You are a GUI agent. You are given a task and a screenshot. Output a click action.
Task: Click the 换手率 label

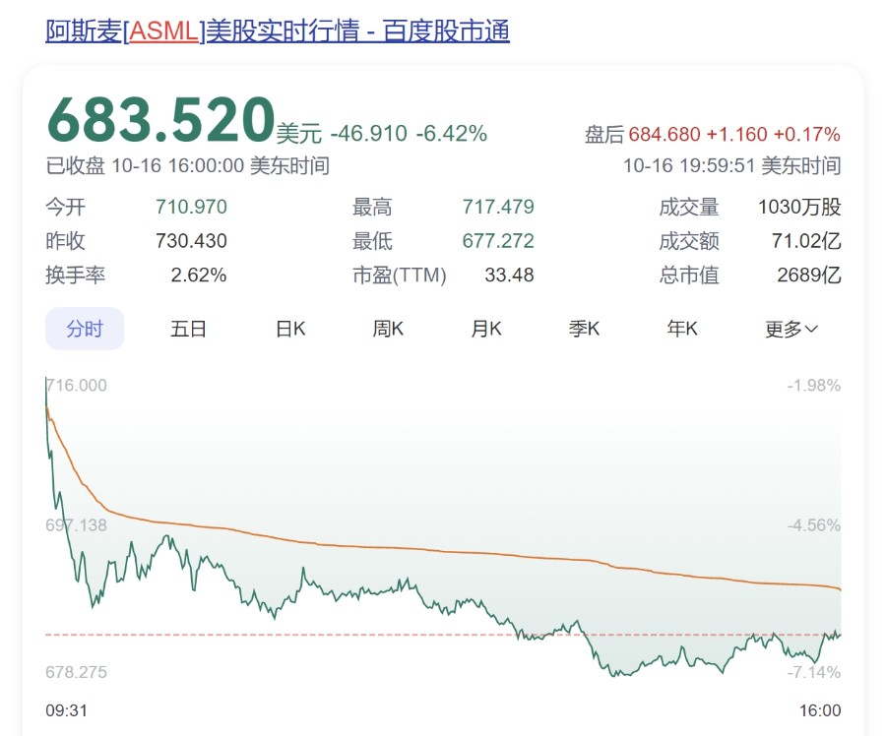tap(76, 275)
